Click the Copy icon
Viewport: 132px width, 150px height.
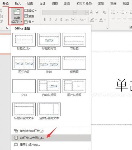(1, 16)
